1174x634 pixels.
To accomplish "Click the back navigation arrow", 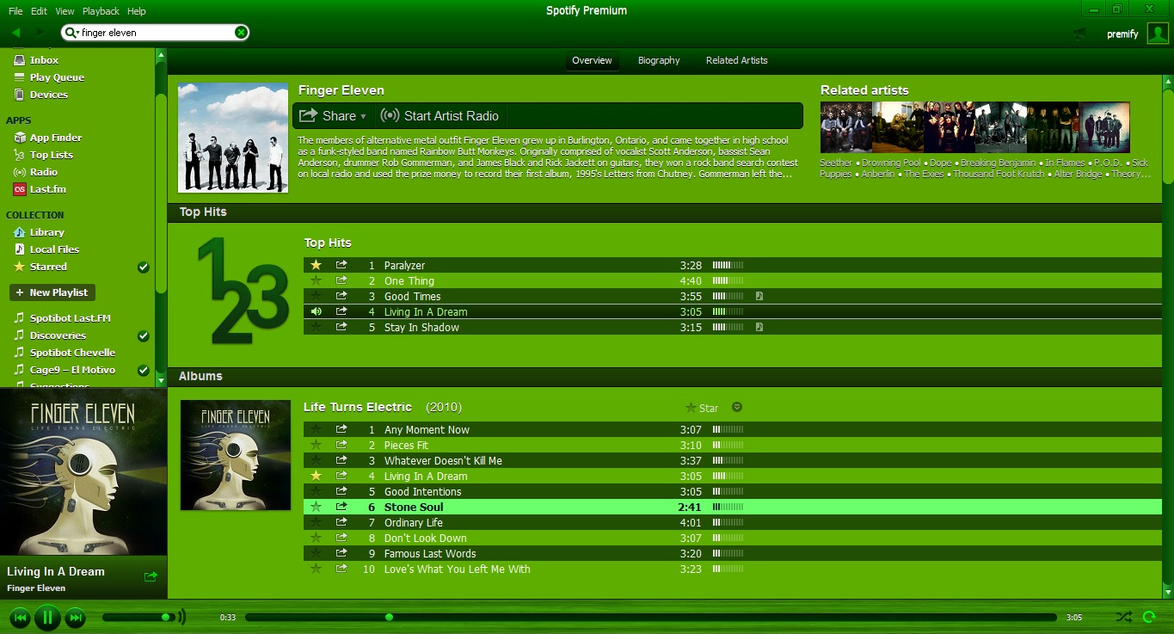I will [16, 33].
